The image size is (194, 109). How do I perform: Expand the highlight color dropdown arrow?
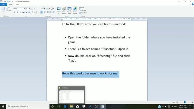[x=38, y=12]
